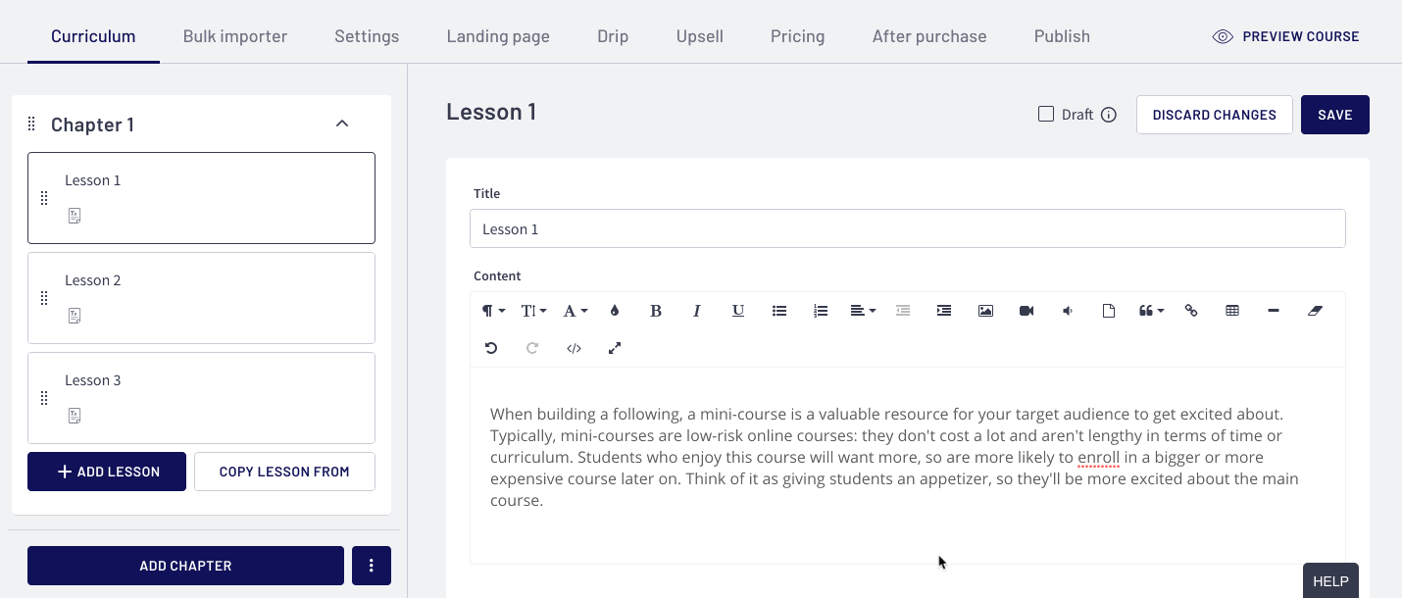Image resolution: width=1402 pixels, height=598 pixels.
Task: Click the Lesson 2 drag handle
Action: (44, 298)
